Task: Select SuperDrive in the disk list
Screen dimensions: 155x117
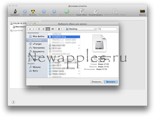Action: click(17, 30)
